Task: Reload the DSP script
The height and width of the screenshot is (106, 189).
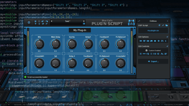Action: point(159,25)
